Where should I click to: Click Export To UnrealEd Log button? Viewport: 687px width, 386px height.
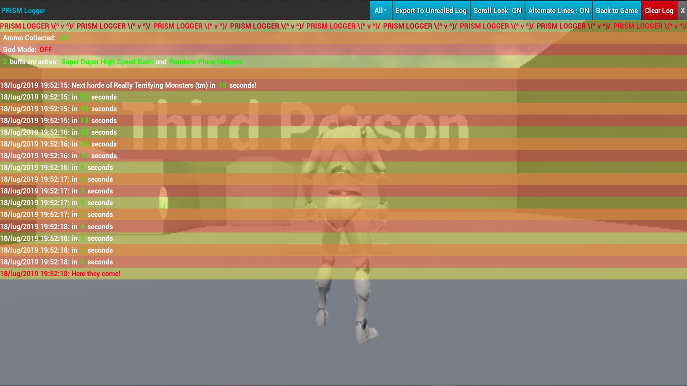pyautogui.click(x=431, y=10)
